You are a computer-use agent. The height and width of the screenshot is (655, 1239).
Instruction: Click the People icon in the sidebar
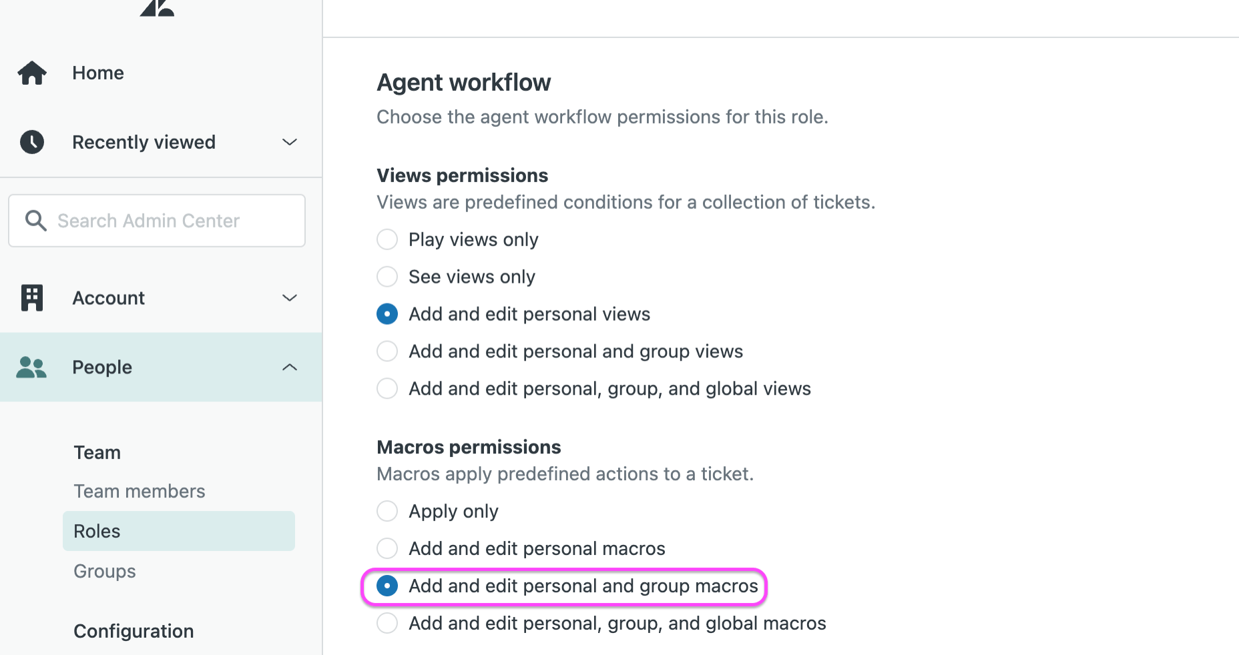[x=31, y=367]
